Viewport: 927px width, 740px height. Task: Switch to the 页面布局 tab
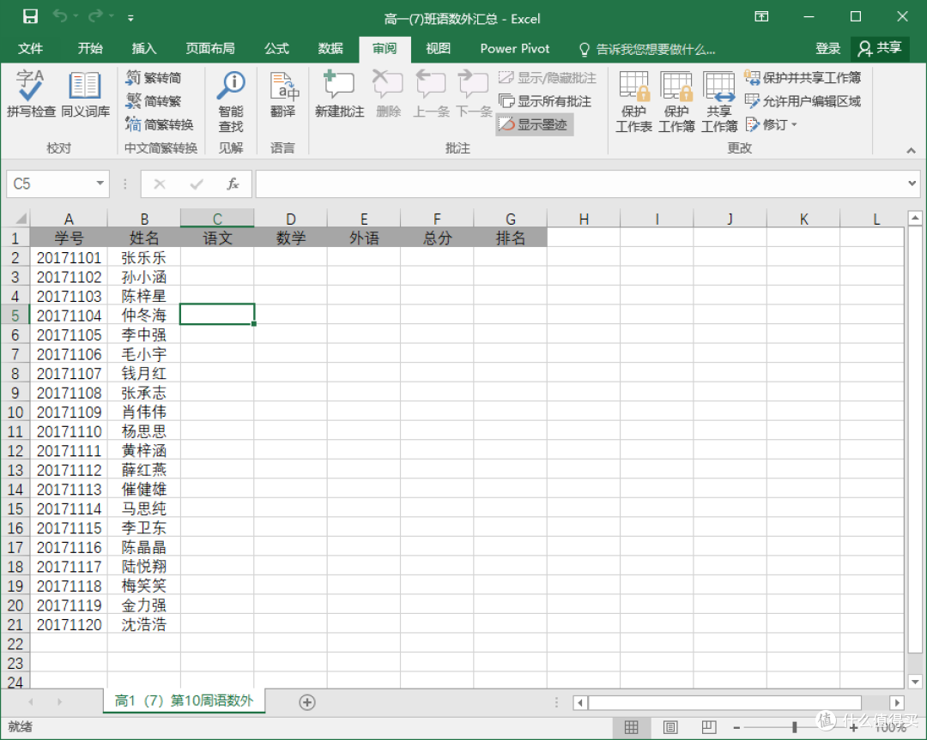point(210,48)
